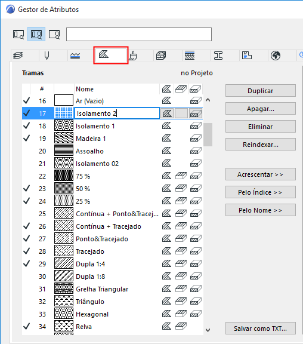This screenshot has height=344, width=303.
Task: Select the Profiles I-beam tab icon
Action: coord(218,56)
